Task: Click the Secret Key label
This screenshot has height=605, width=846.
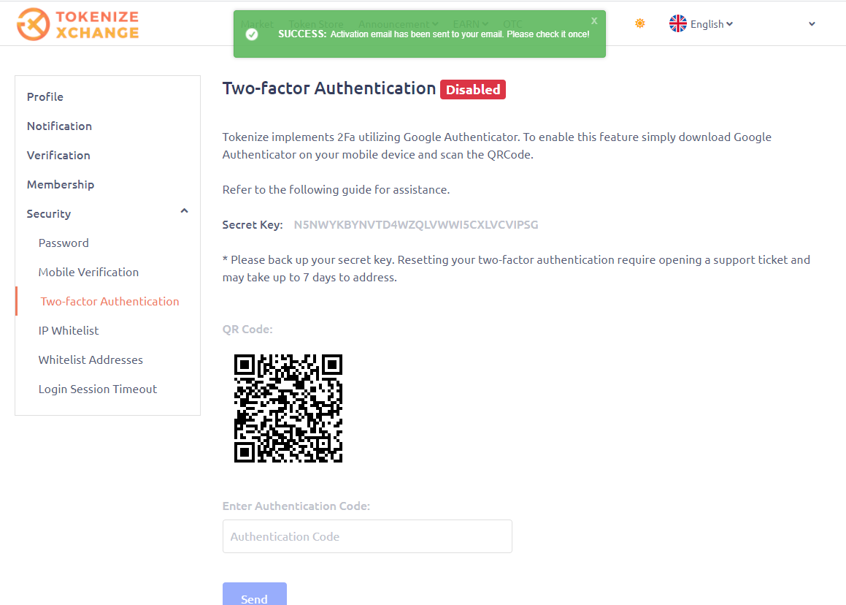Action: pos(253,225)
